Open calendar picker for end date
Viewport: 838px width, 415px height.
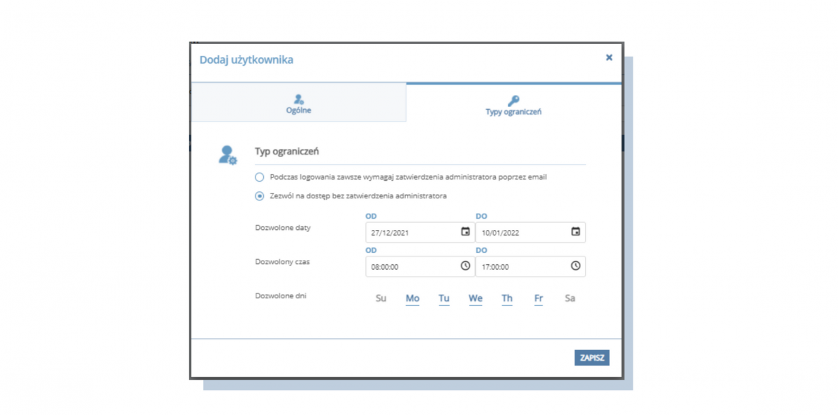pos(575,232)
